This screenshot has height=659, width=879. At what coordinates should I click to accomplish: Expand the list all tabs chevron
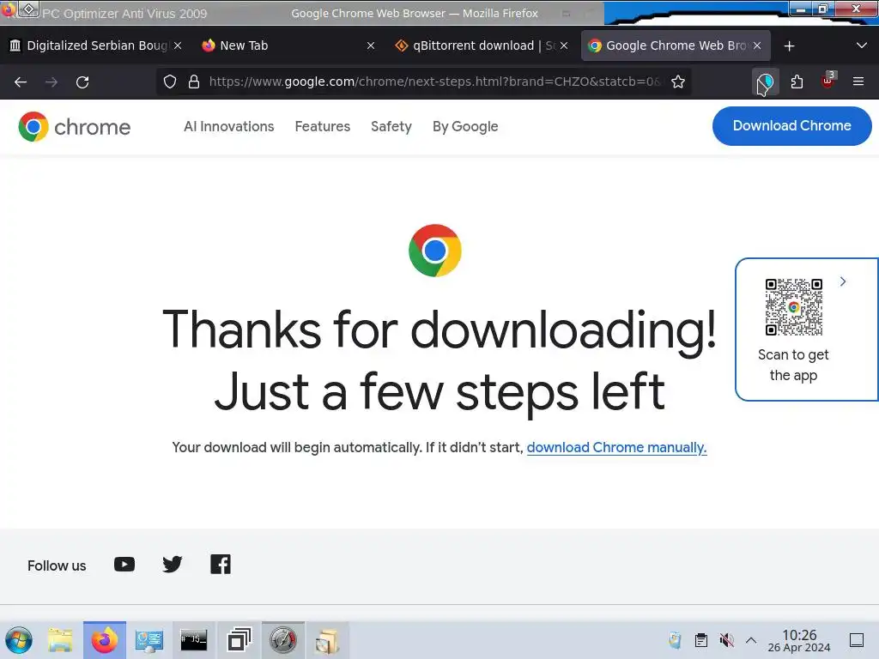coord(862,45)
